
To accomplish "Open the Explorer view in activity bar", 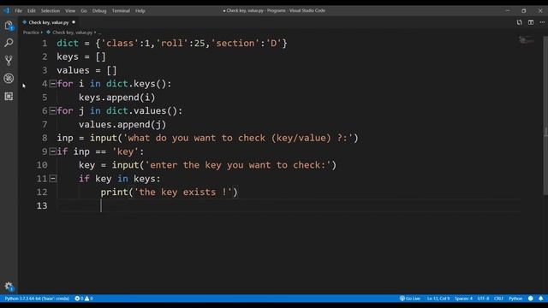I will pos(9,26).
